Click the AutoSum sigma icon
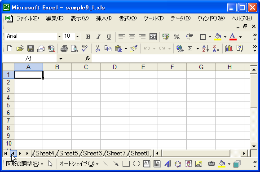260x172 pixels. click(190, 49)
